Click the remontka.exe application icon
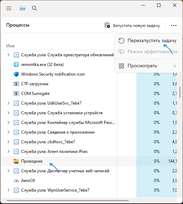183x204 pixels. coord(16,65)
